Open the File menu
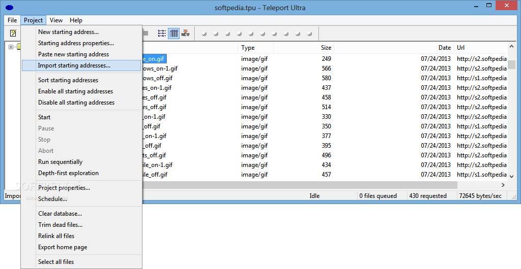The image size is (521, 269). click(12, 20)
